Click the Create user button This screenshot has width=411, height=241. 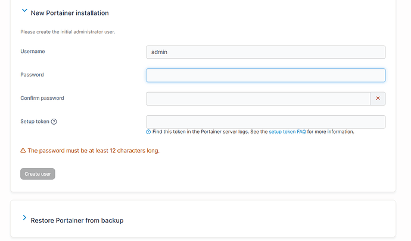coord(38,174)
